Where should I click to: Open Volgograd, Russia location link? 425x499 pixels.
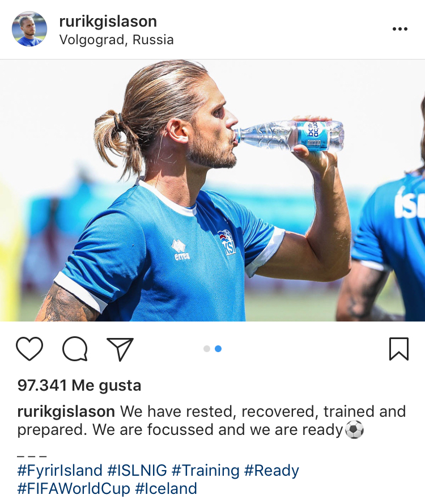(116, 40)
